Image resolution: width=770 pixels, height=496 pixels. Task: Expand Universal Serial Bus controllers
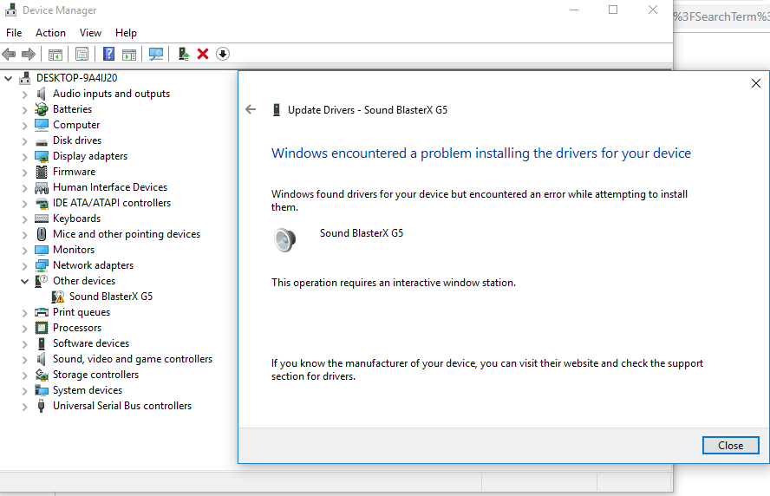coord(24,406)
